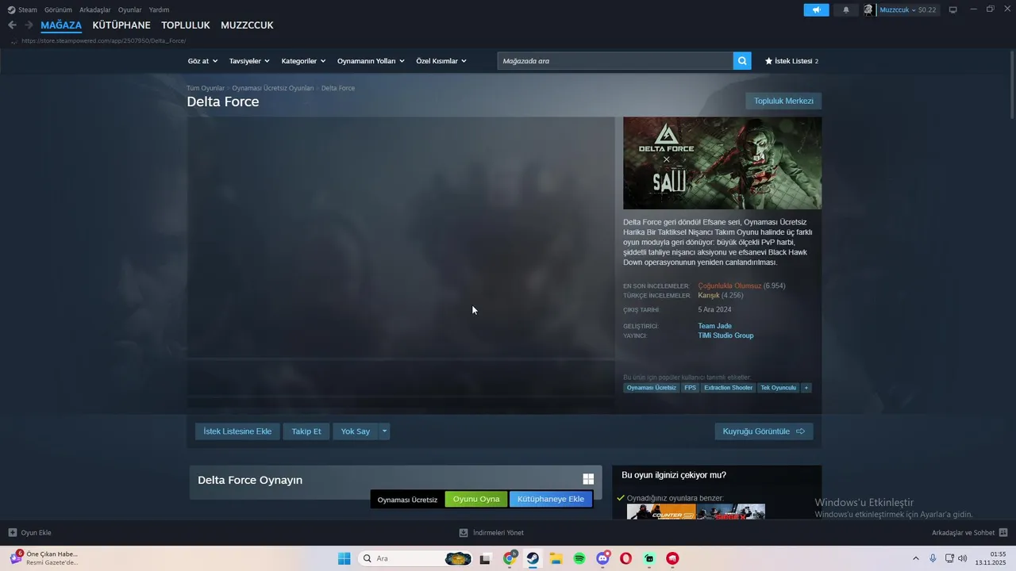Go back with the left arrow
Screen dimensions: 1016x571
12,25
